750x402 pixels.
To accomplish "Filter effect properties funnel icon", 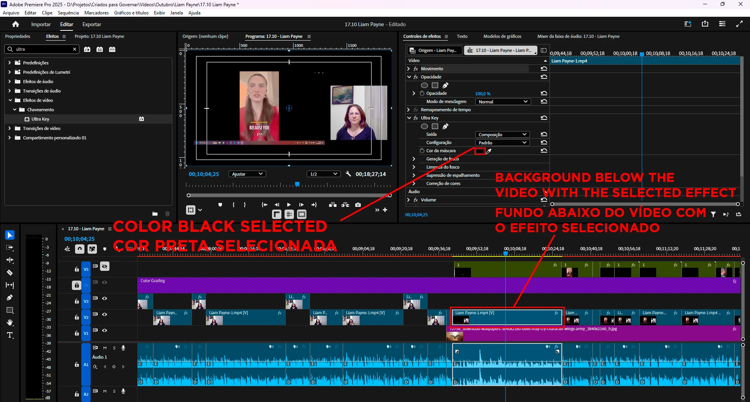I will 713,214.
